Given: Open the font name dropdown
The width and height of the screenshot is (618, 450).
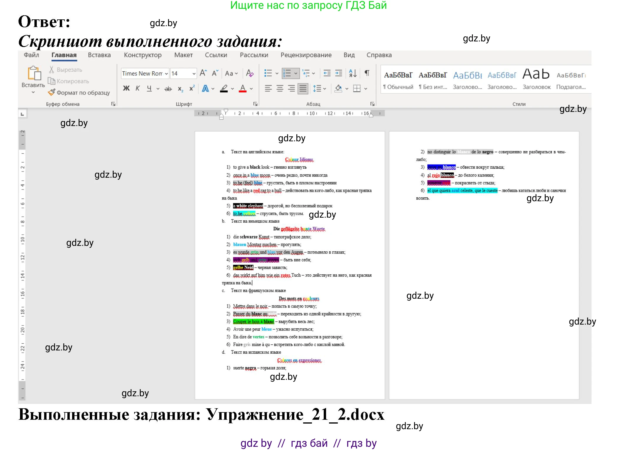Looking at the screenshot, I should tap(166, 73).
